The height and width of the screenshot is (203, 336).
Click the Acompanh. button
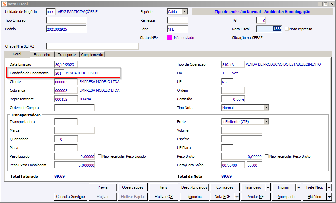[x=287, y=197]
